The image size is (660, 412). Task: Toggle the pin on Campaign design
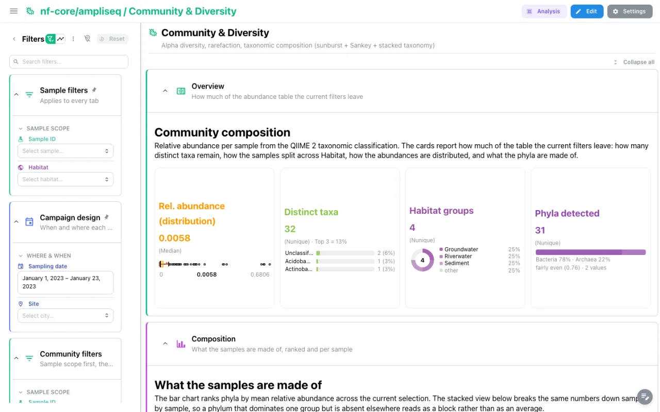tap(107, 217)
